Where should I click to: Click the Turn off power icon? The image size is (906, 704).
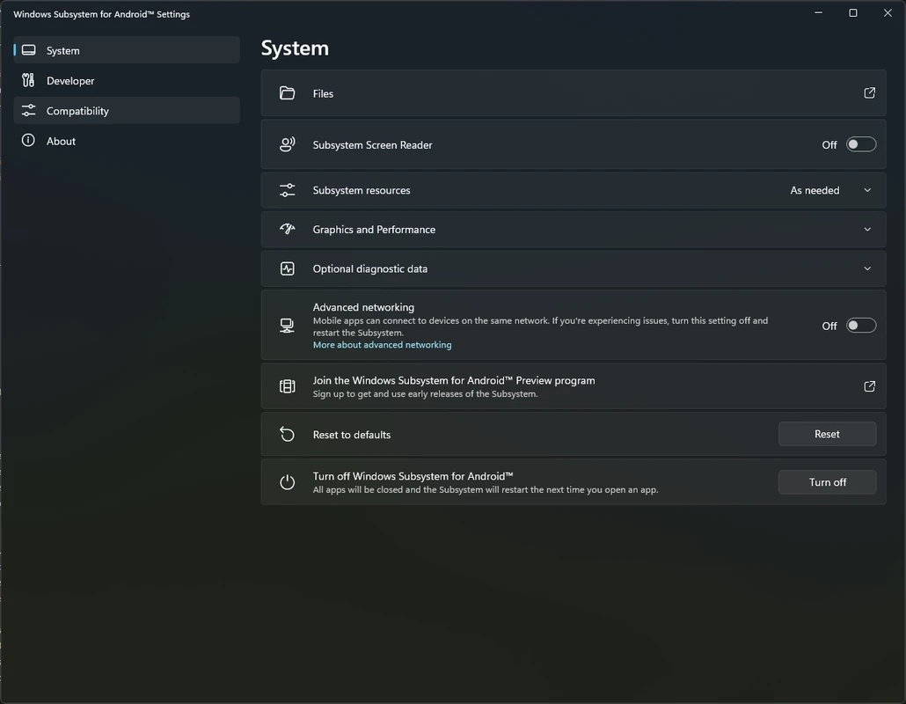pyautogui.click(x=287, y=482)
